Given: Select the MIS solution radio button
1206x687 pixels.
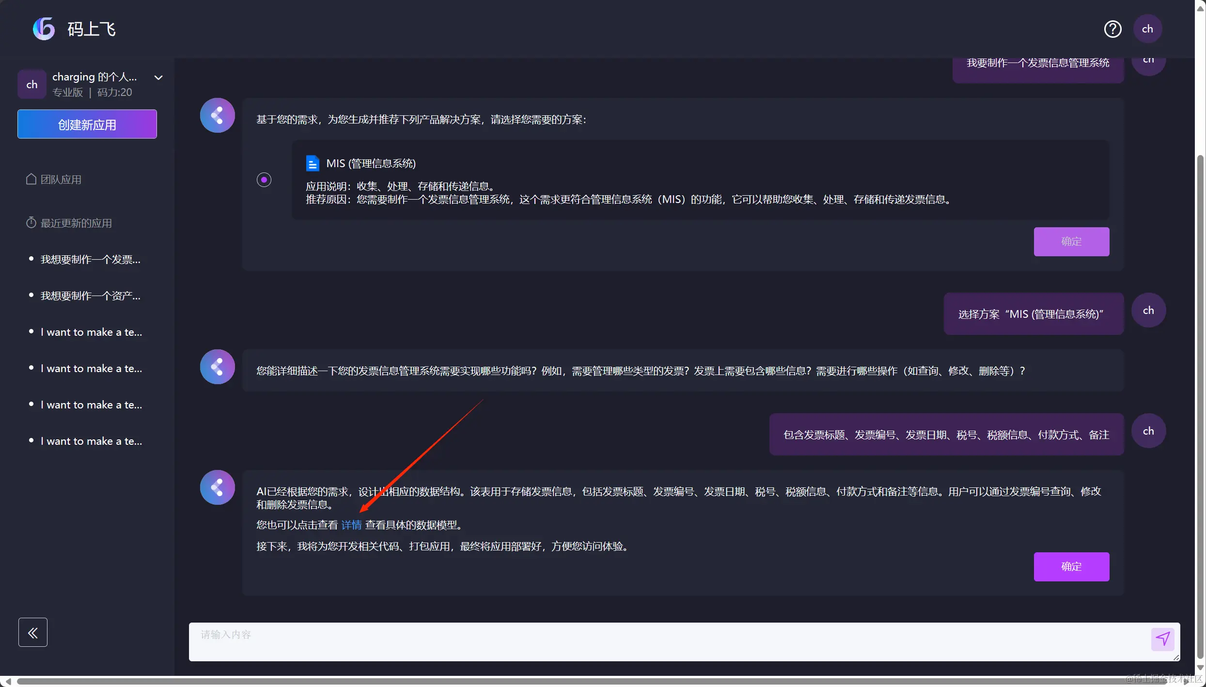Looking at the screenshot, I should coord(264,180).
